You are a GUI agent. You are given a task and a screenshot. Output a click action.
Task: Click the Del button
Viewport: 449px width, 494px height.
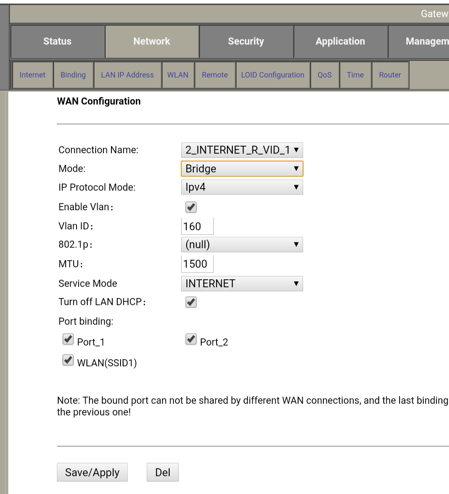click(163, 472)
